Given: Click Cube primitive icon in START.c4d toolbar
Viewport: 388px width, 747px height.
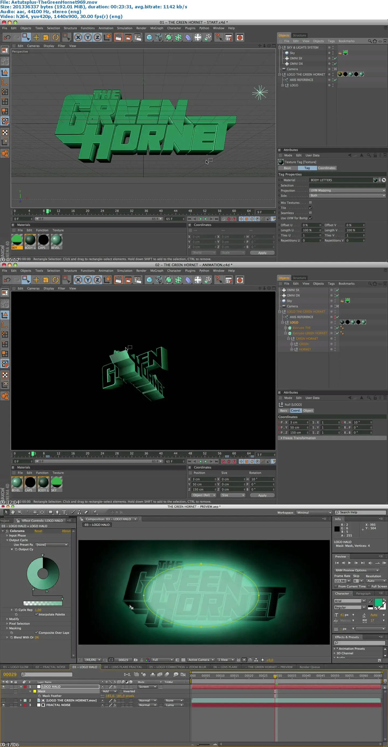Looking at the screenshot, I should tap(149, 37).
